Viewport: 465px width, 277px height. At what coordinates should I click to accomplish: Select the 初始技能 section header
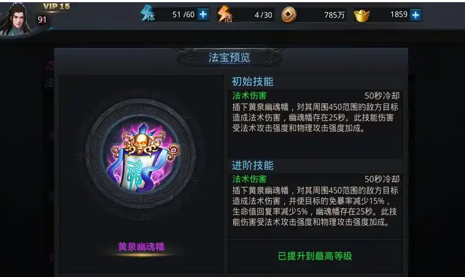252,81
